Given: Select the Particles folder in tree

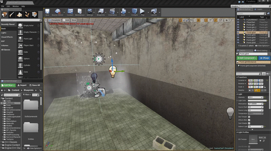Looking at the screenshot, I should (x=10, y=132).
